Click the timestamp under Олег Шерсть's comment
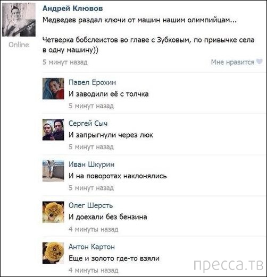 point(94,229)
